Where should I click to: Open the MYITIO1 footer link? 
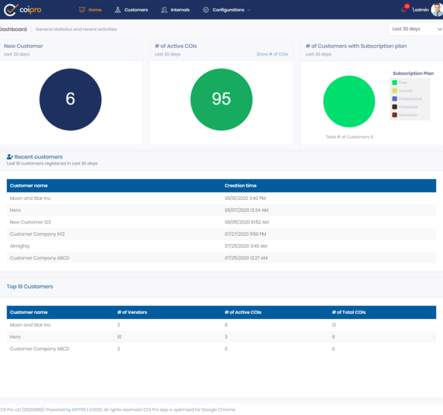[x=80, y=409]
